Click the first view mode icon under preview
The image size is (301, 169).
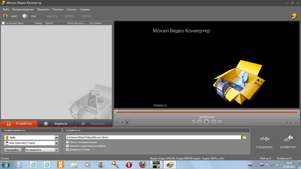(x=117, y=122)
